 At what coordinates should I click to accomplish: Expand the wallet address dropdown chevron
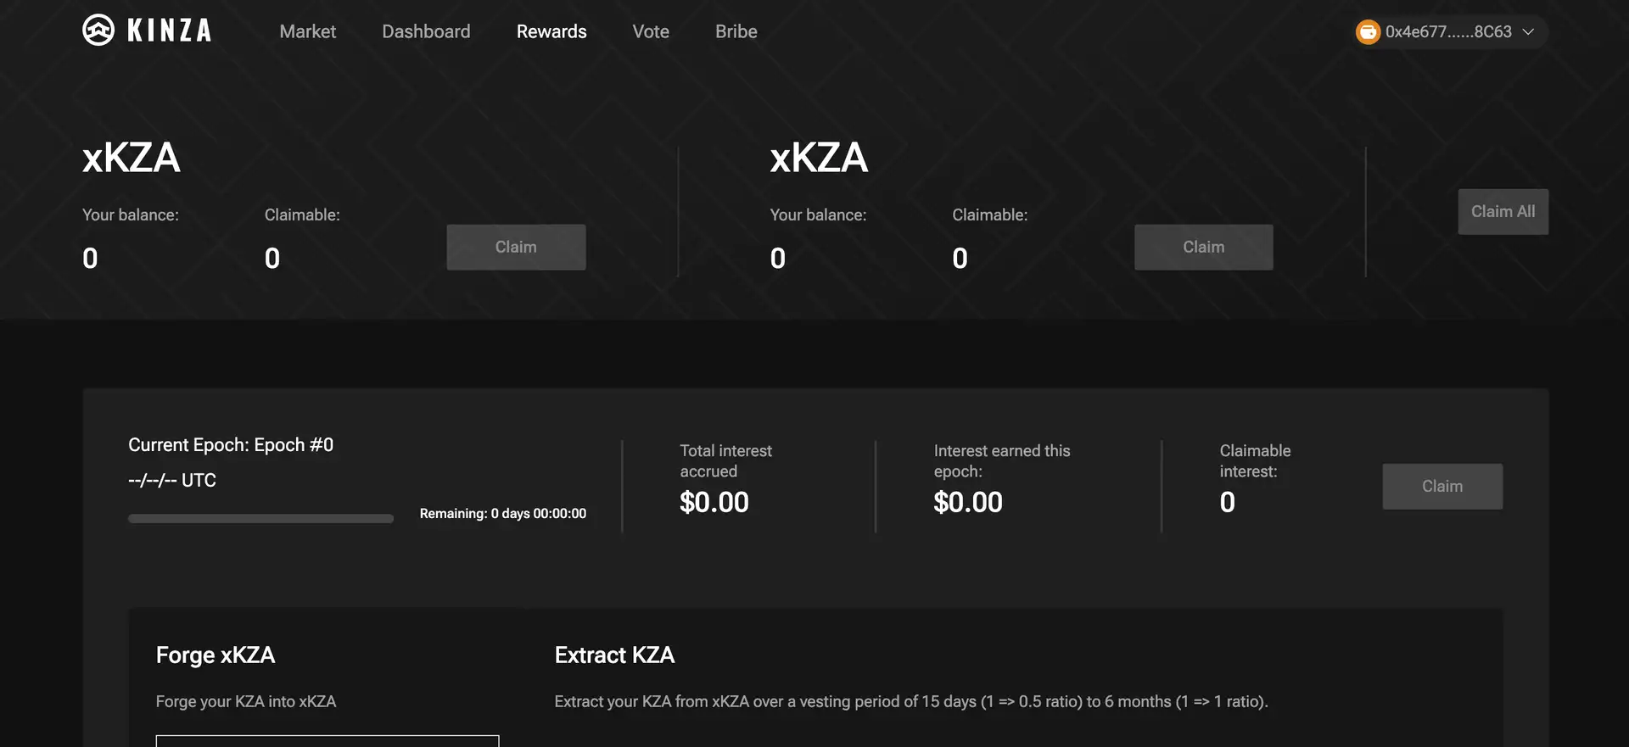pos(1528,32)
